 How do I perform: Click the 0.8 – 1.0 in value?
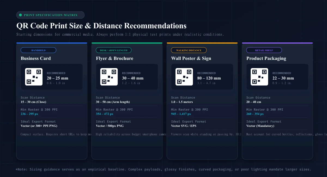click(56, 83)
